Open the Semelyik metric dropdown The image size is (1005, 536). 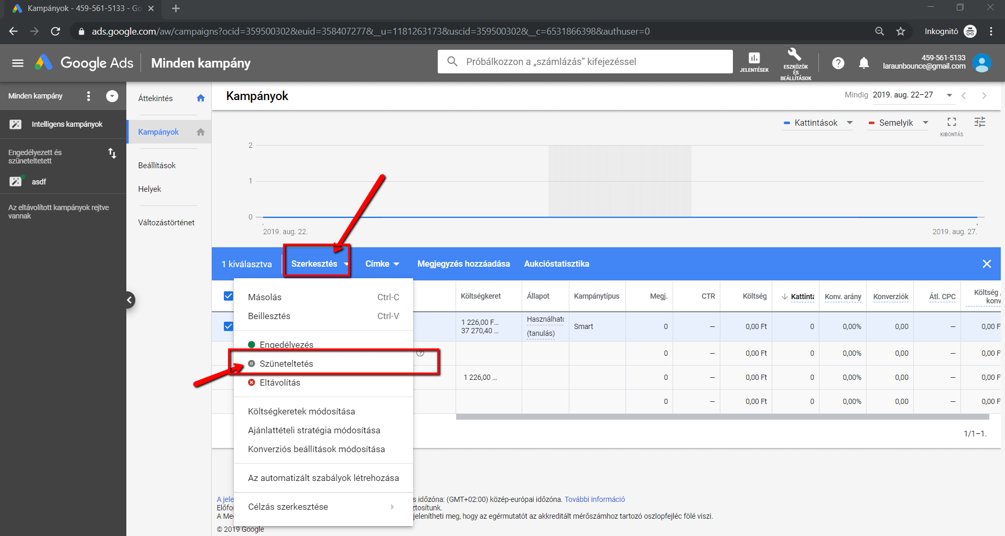coord(898,123)
